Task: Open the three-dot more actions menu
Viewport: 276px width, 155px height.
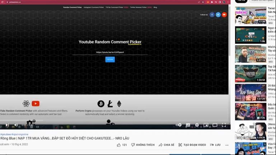Action: pos(227,145)
